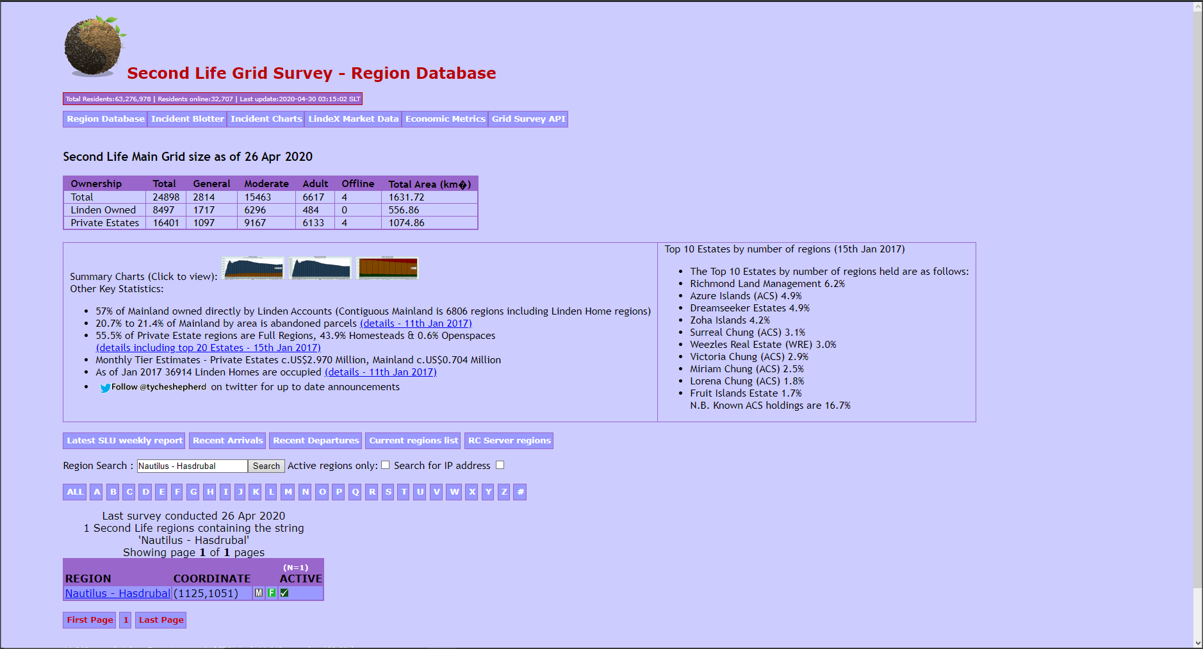Open the Nautilus - Hasdrubal region link
The height and width of the screenshot is (649, 1203).
118,593
